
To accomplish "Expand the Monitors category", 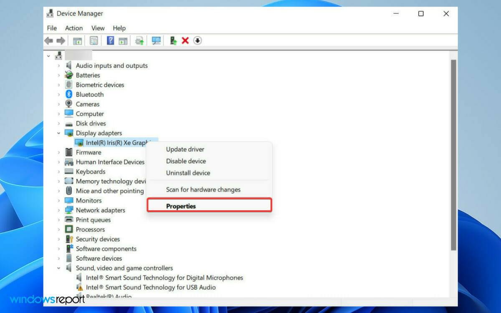I will tap(59, 200).
